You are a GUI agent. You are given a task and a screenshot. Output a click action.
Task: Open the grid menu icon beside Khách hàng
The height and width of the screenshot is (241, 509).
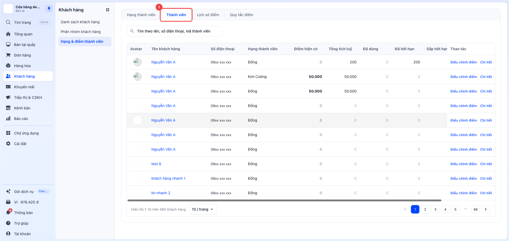(x=108, y=10)
